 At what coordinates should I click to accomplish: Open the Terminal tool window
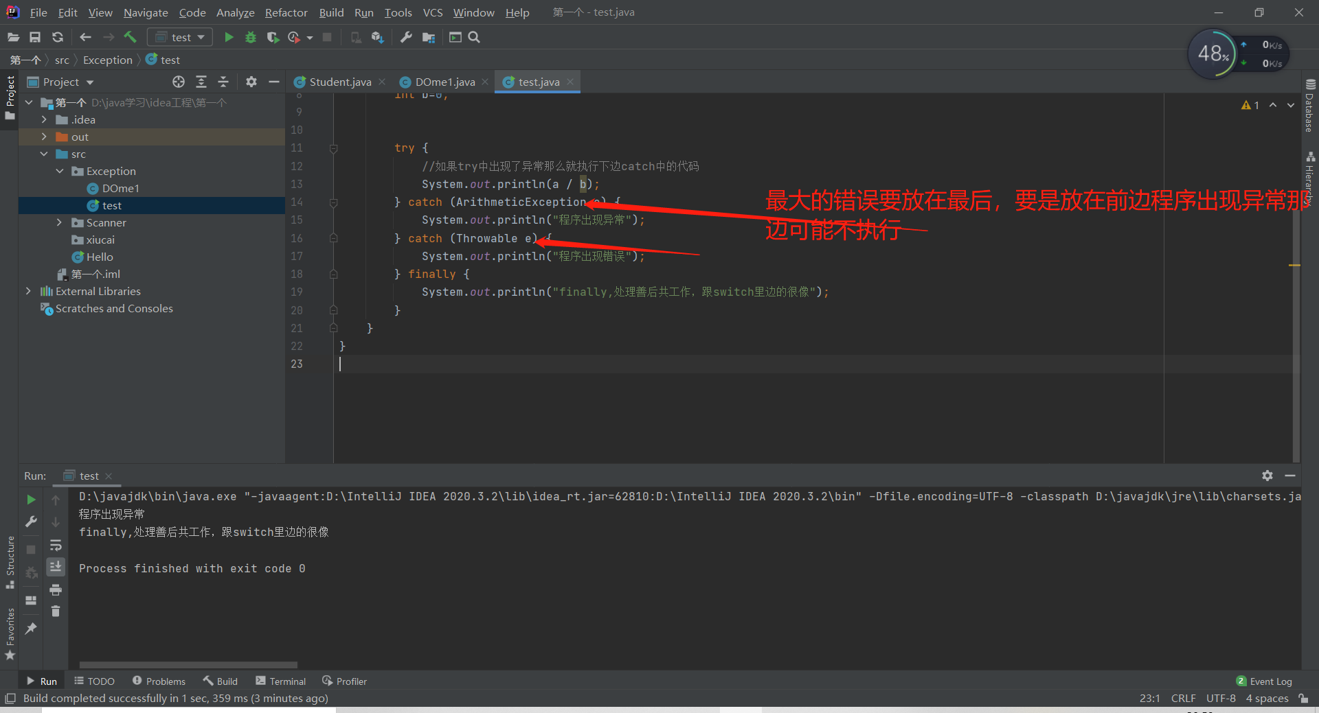[x=280, y=681]
